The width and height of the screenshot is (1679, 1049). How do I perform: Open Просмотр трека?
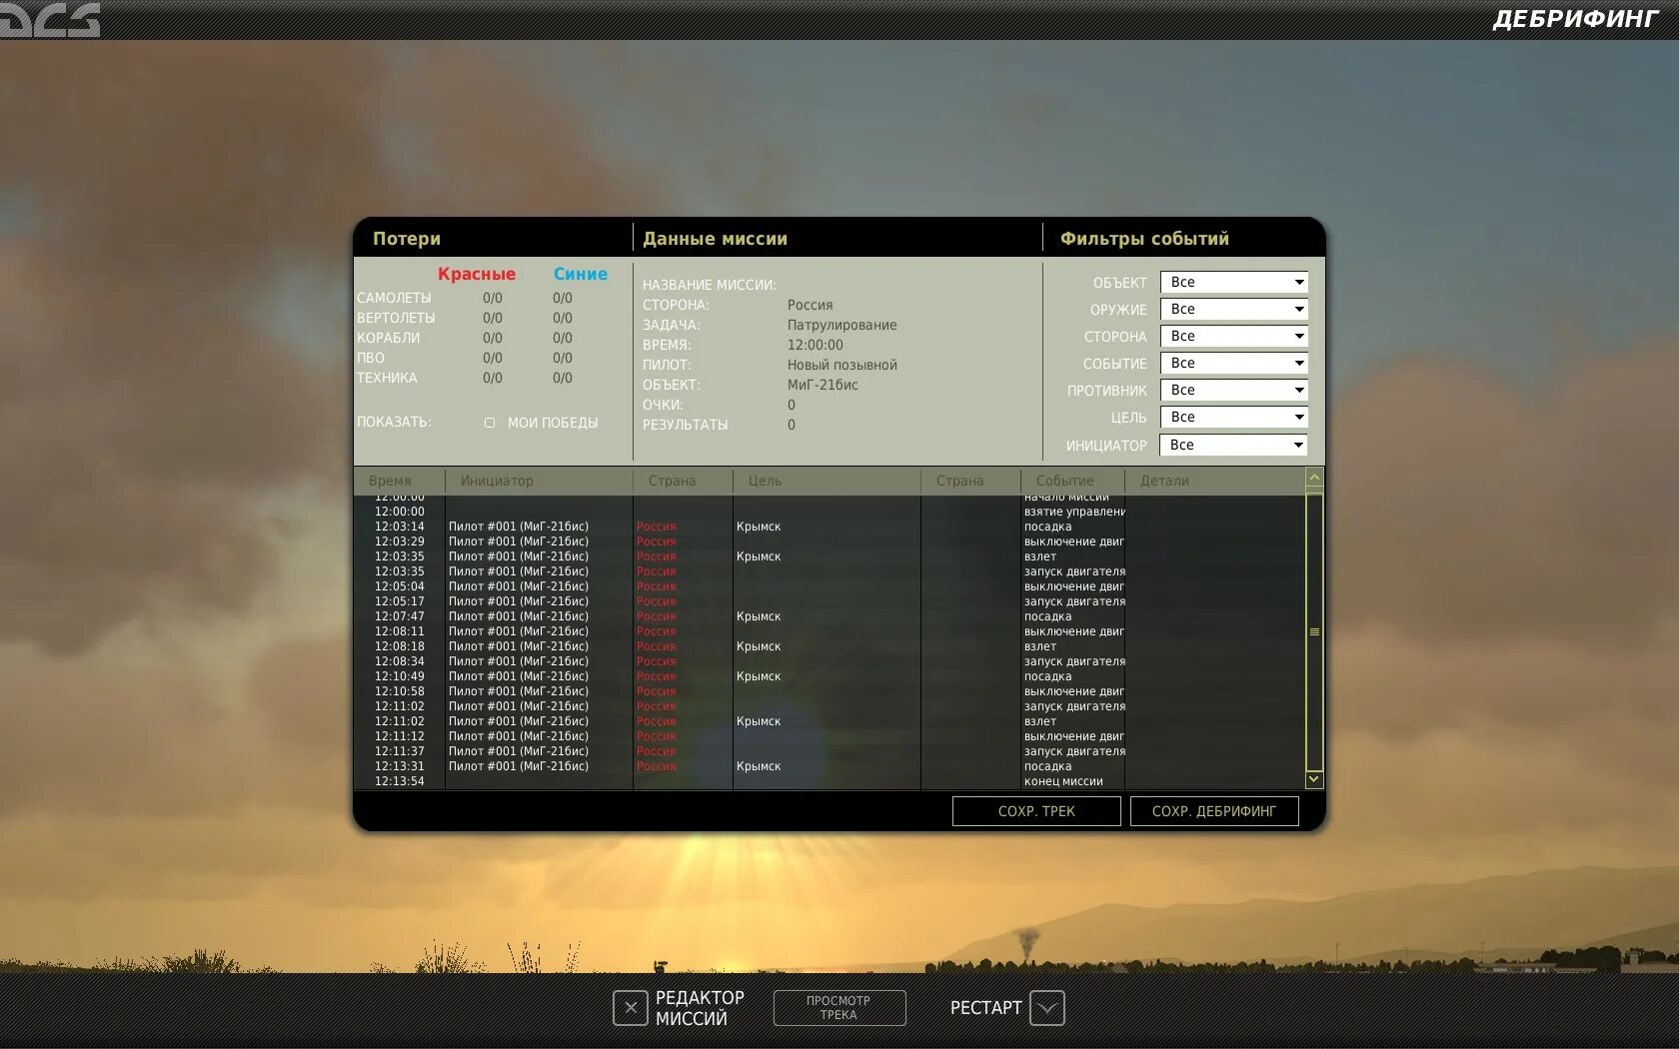click(x=839, y=1008)
